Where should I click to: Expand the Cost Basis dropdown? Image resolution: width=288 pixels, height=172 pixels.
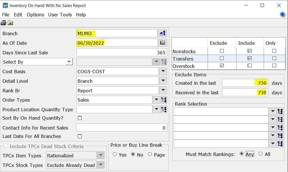(163, 72)
